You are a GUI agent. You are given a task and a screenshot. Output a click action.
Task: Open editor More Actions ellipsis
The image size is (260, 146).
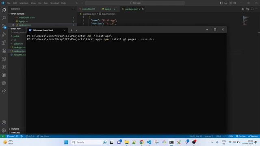click(x=256, y=9)
